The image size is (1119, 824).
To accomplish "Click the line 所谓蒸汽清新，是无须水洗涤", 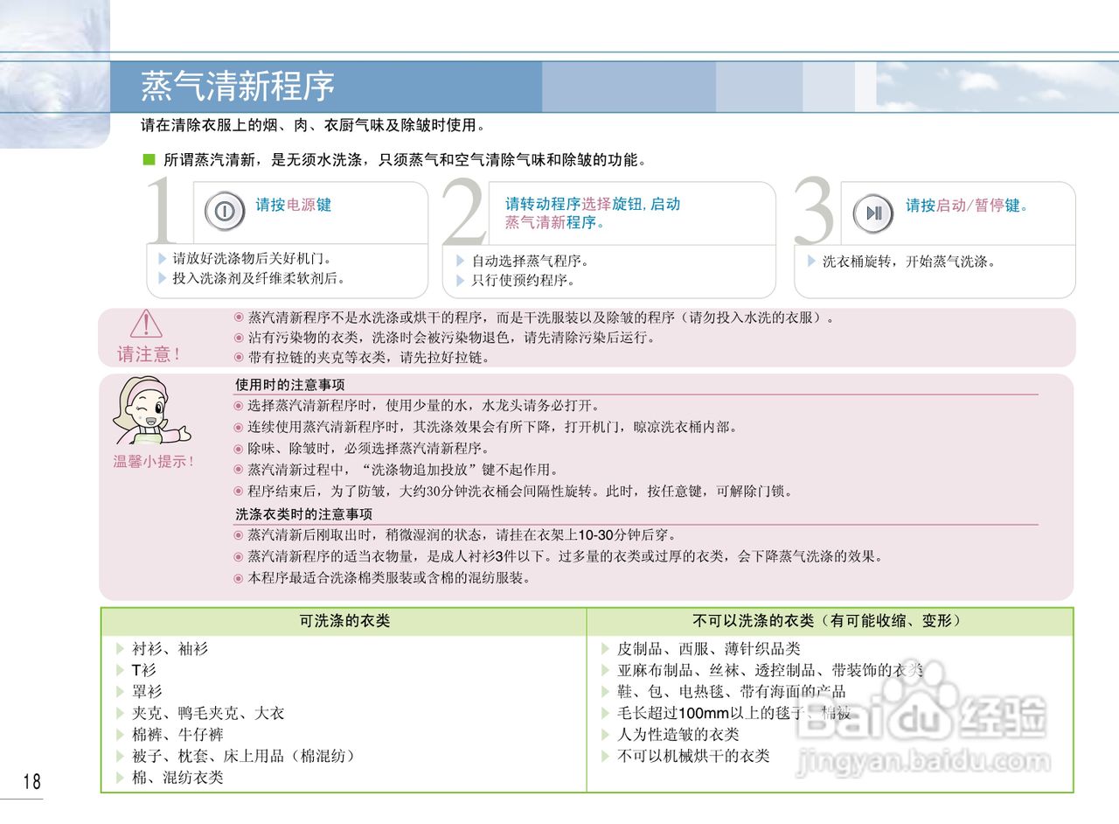I will pyautogui.click(x=407, y=160).
